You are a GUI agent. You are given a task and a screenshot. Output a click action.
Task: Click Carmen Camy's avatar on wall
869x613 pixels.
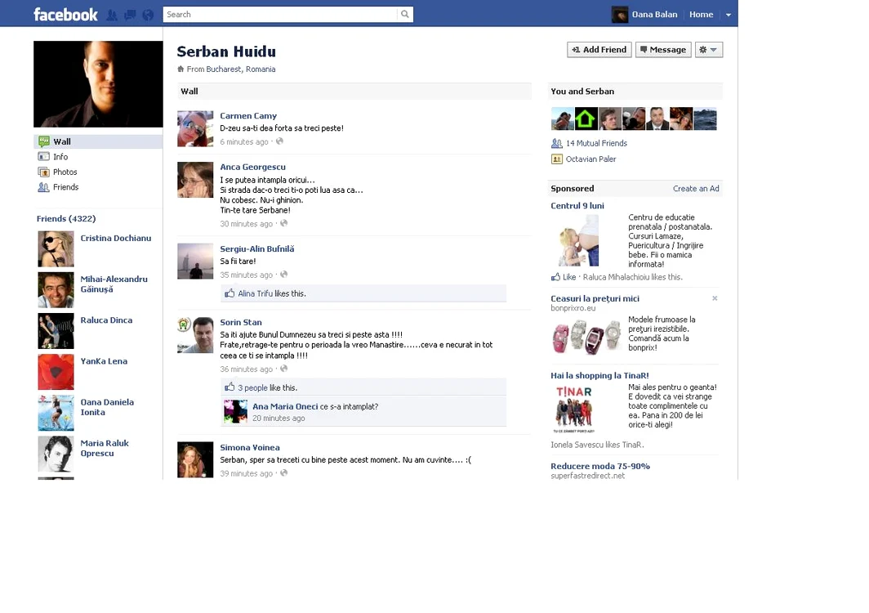[x=195, y=128]
